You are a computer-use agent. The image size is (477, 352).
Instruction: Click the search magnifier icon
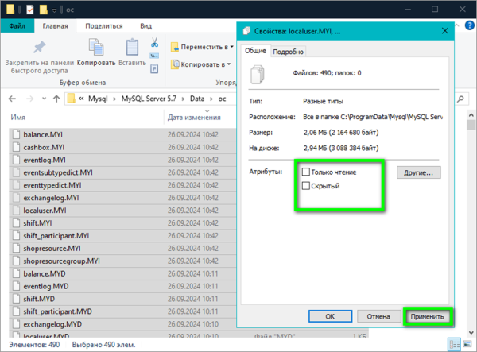click(460, 99)
